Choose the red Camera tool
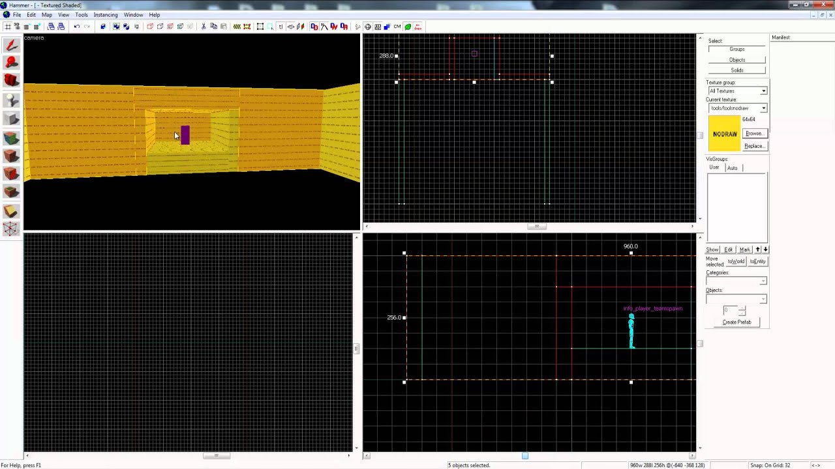The height and width of the screenshot is (469, 835). click(10, 81)
